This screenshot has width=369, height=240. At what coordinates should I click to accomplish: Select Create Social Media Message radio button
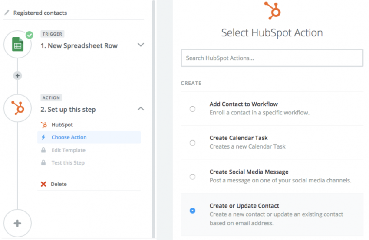tap(192, 177)
